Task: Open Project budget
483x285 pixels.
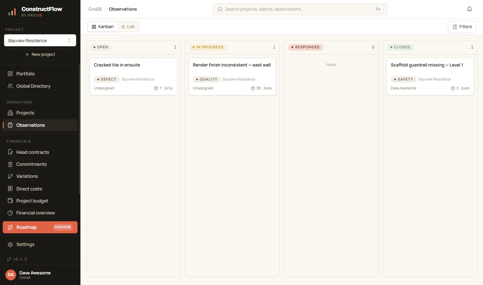Action: click(x=40, y=201)
